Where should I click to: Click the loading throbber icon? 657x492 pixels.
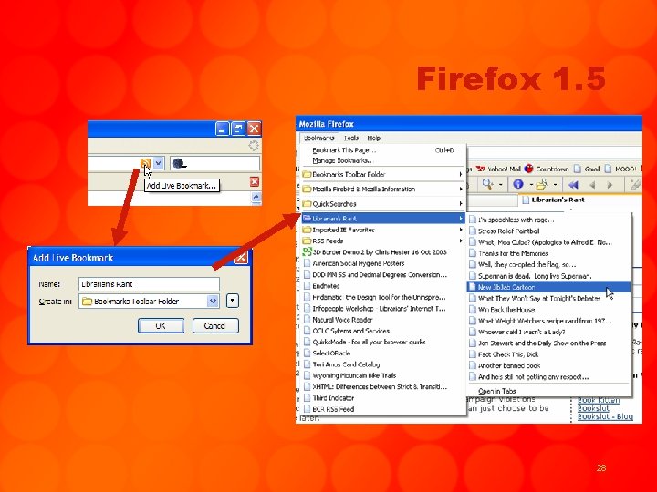tap(254, 146)
